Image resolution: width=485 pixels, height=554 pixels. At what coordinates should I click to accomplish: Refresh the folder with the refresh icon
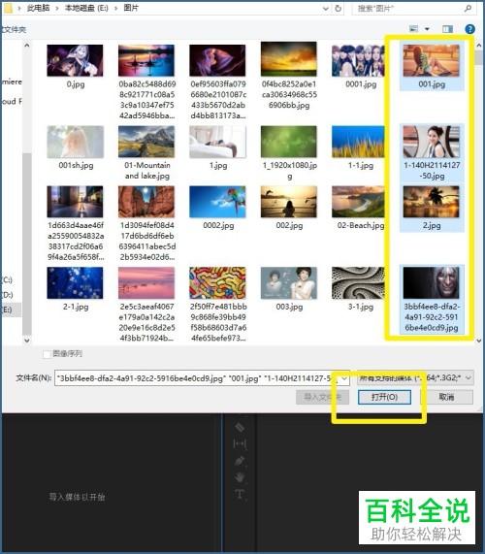point(339,8)
